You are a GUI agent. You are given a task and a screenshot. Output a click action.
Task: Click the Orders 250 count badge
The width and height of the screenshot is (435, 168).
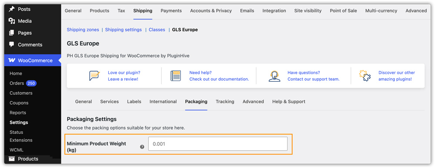(x=31, y=83)
